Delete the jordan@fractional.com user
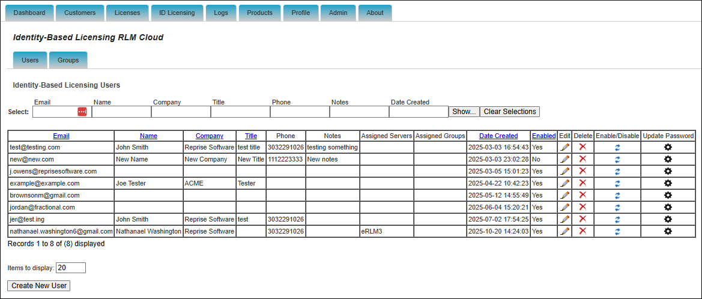Screen dimensions: 702x299 tap(582, 207)
